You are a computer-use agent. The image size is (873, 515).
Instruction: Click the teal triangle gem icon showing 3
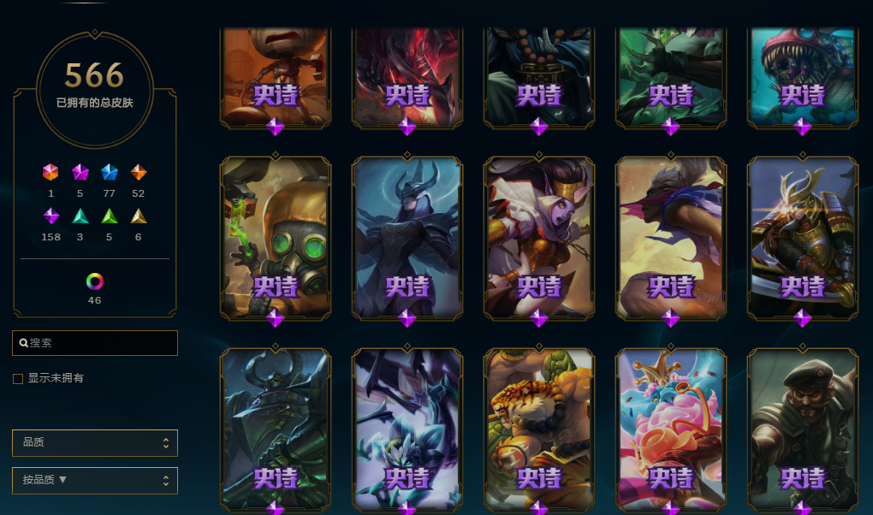[x=80, y=216]
